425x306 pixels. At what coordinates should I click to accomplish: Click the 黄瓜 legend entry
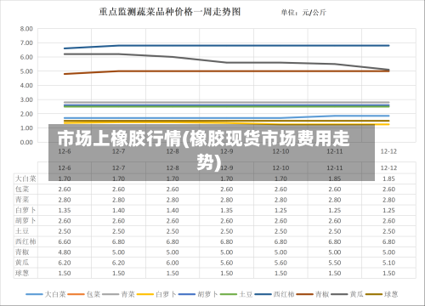[347, 294]
